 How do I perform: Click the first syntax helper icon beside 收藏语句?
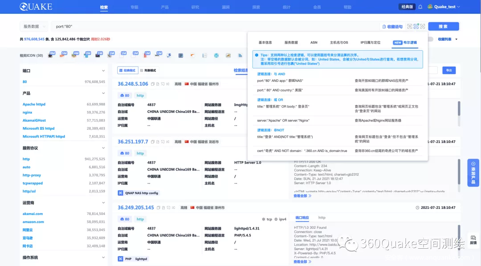(409, 27)
